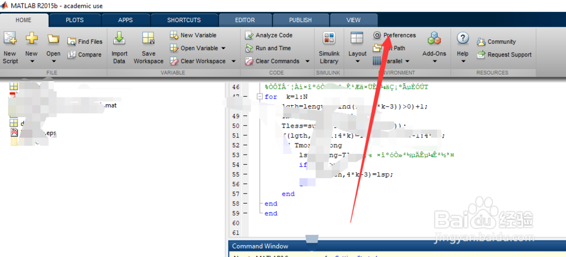
Task: Open Preferences in Environment section
Action: click(x=395, y=35)
